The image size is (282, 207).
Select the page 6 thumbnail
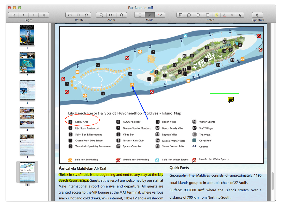pyautogui.click(x=27, y=172)
